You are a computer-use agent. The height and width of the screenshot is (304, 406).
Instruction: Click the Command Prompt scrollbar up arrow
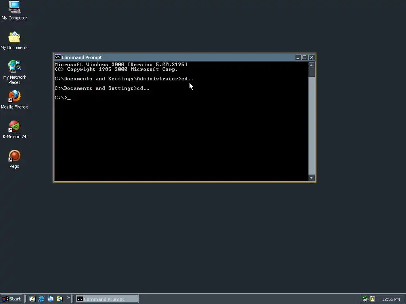tap(312, 65)
